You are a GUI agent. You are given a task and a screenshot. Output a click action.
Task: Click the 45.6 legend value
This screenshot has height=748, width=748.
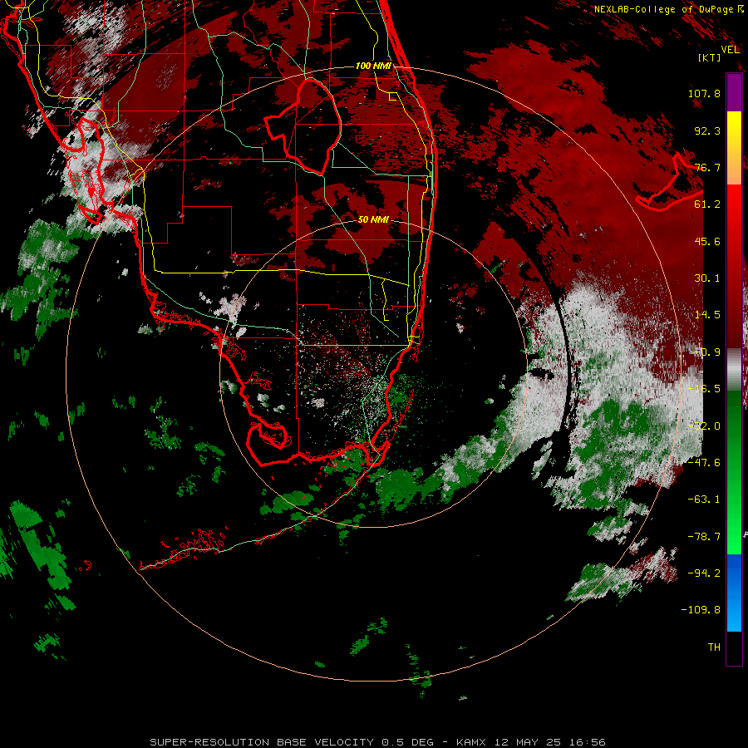pos(707,241)
